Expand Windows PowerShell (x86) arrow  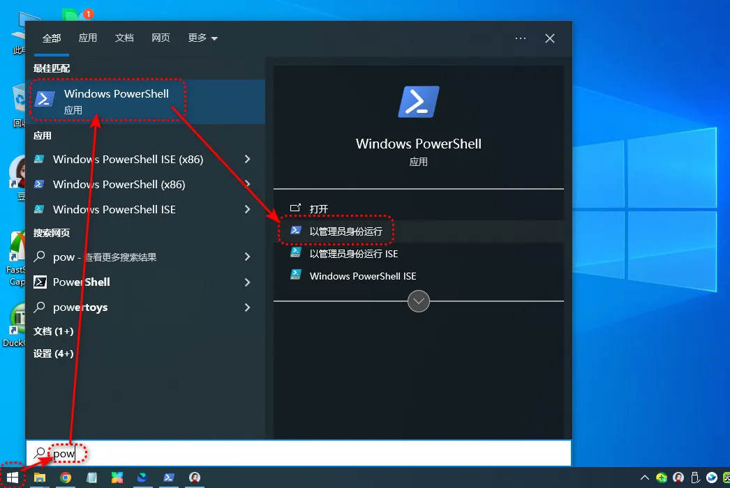(x=247, y=184)
